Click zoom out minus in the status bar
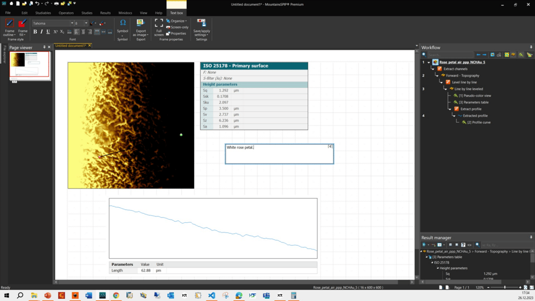Image resolution: width=535 pixels, height=301 pixels. pyautogui.click(x=488, y=287)
